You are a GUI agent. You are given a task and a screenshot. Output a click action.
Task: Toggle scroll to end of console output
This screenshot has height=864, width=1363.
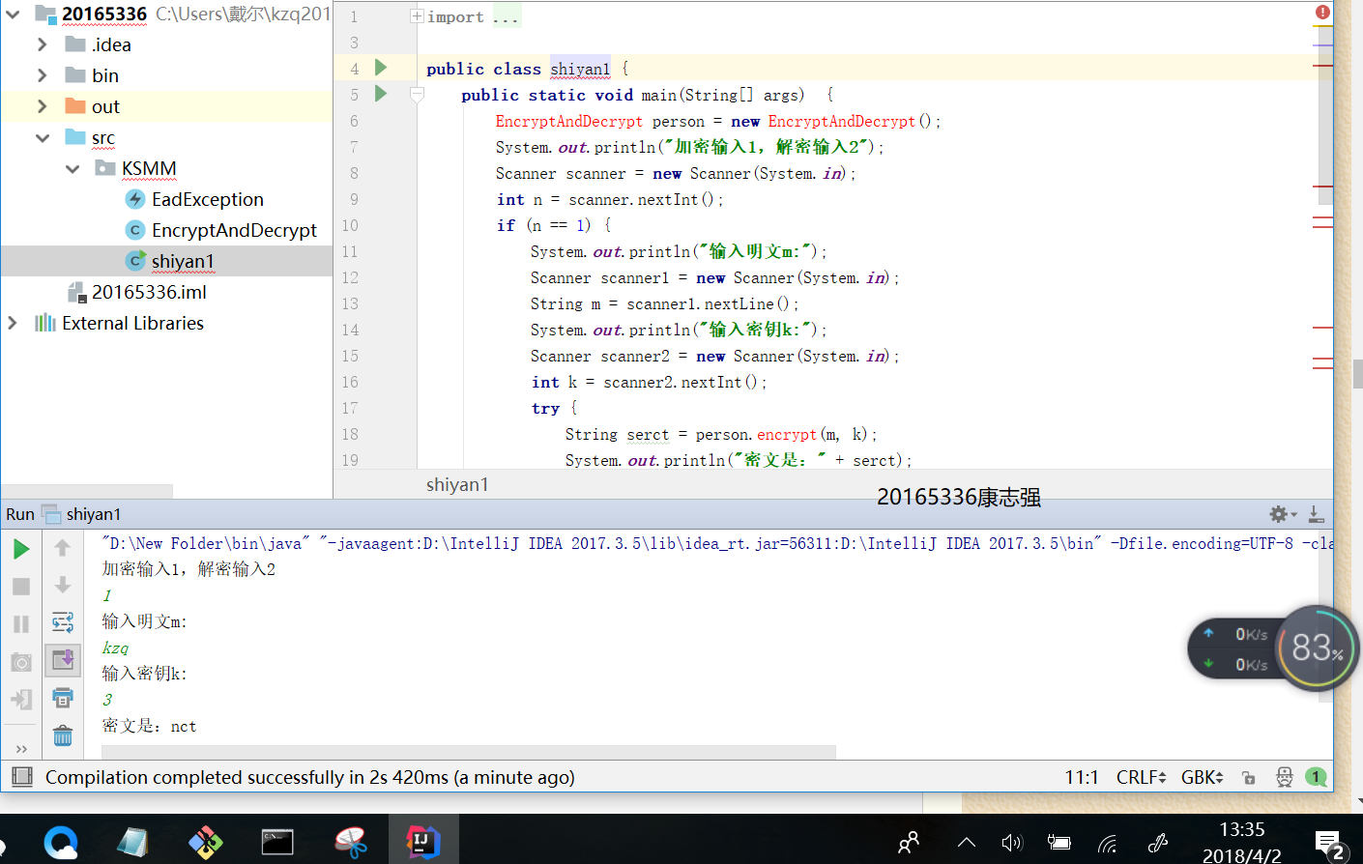[63, 660]
